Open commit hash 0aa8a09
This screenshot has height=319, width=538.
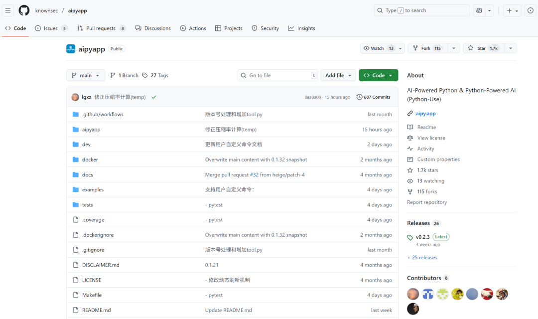312,97
